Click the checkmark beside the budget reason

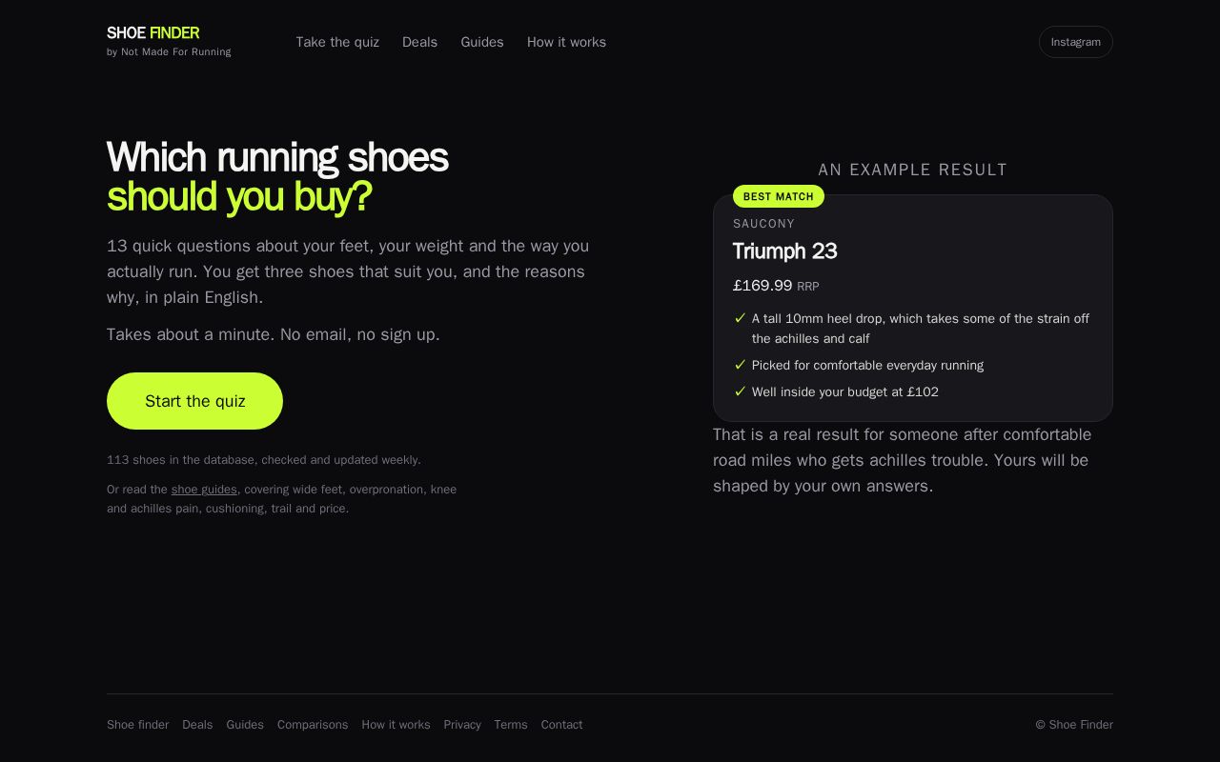(740, 391)
